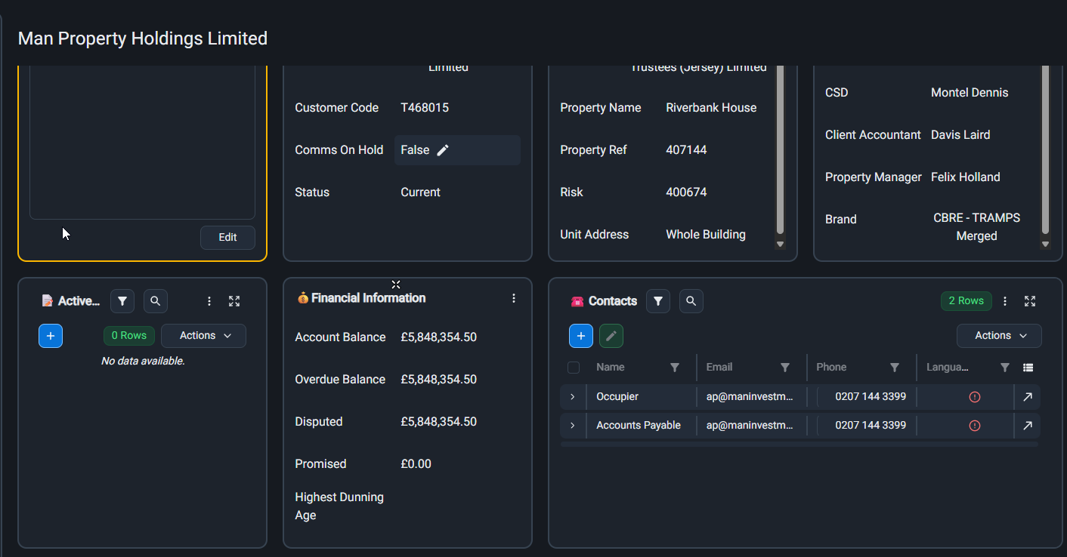
Task: Click the phone number in Accounts Payable row
Action: click(871, 426)
